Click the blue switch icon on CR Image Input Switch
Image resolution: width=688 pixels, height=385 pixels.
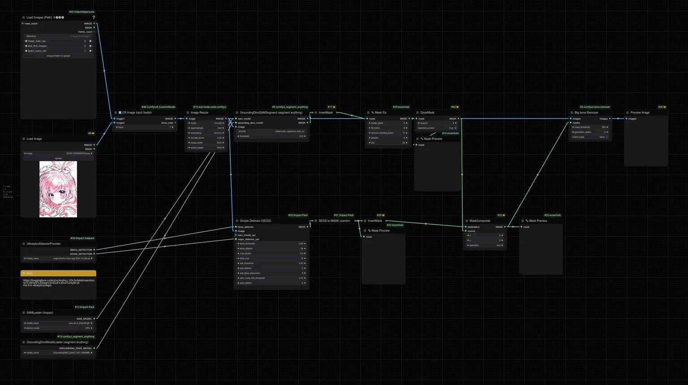120,113
